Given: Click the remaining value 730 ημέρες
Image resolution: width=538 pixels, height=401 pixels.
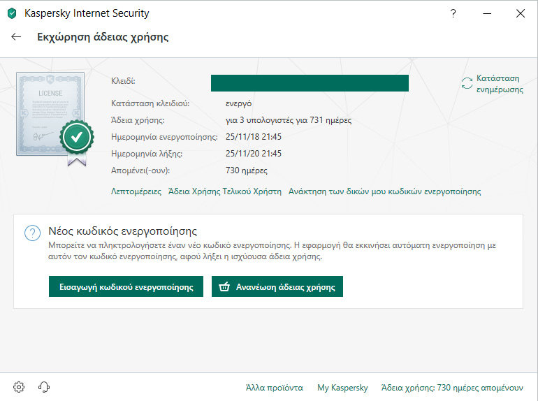Looking at the screenshot, I should click(x=247, y=170).
